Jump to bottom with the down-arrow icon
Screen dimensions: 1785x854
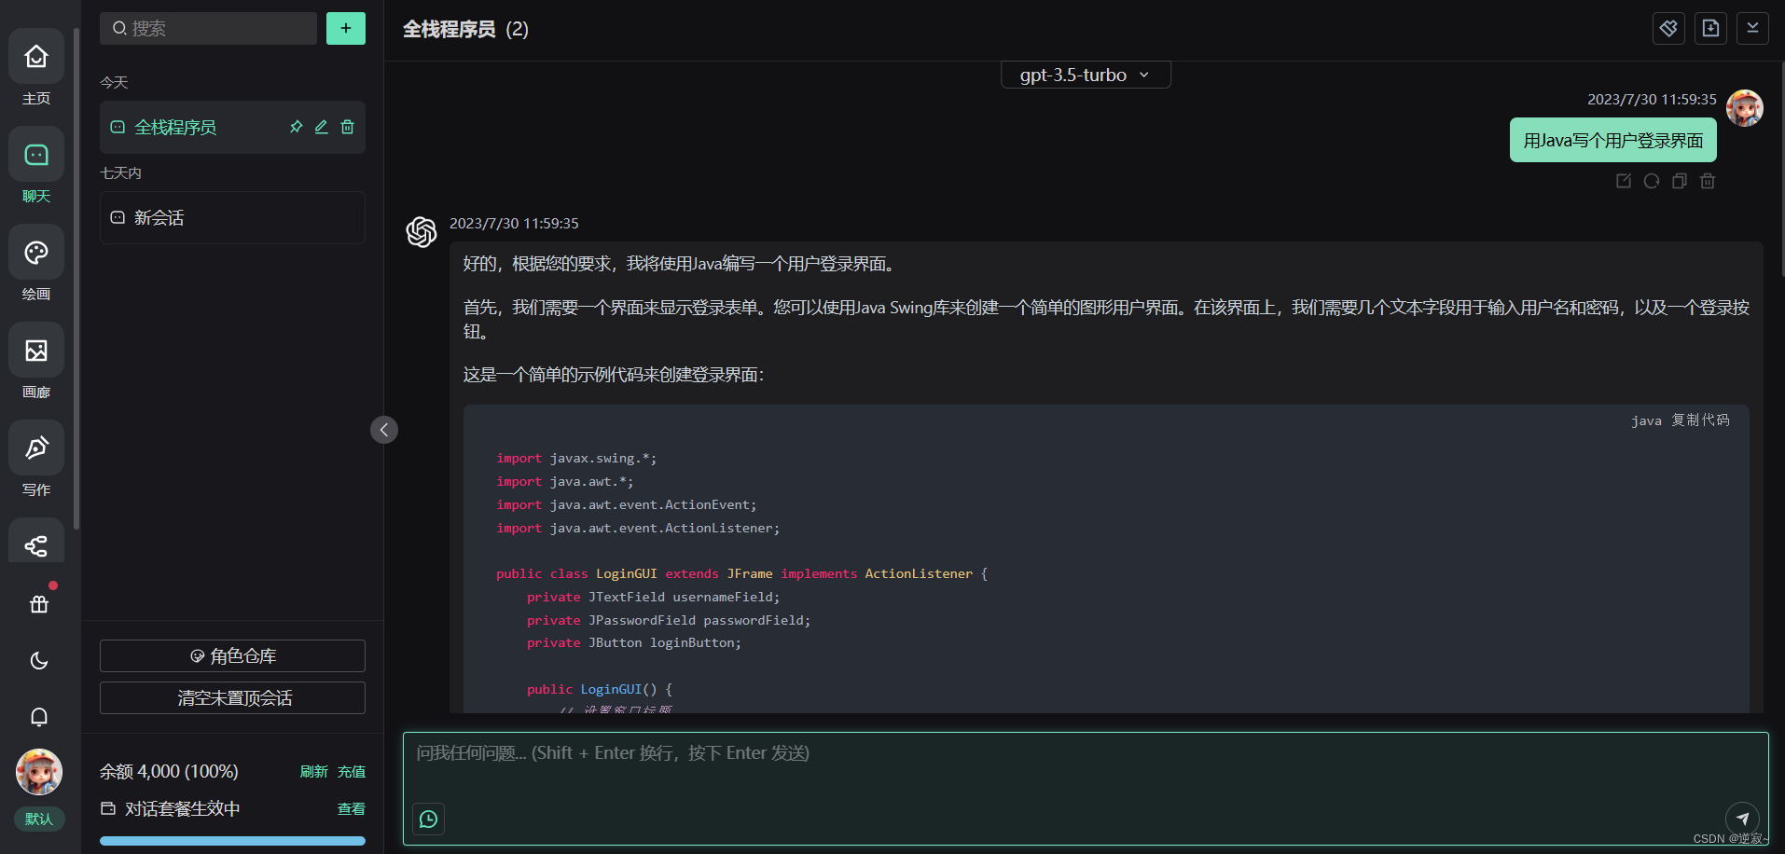[1753, 28]
